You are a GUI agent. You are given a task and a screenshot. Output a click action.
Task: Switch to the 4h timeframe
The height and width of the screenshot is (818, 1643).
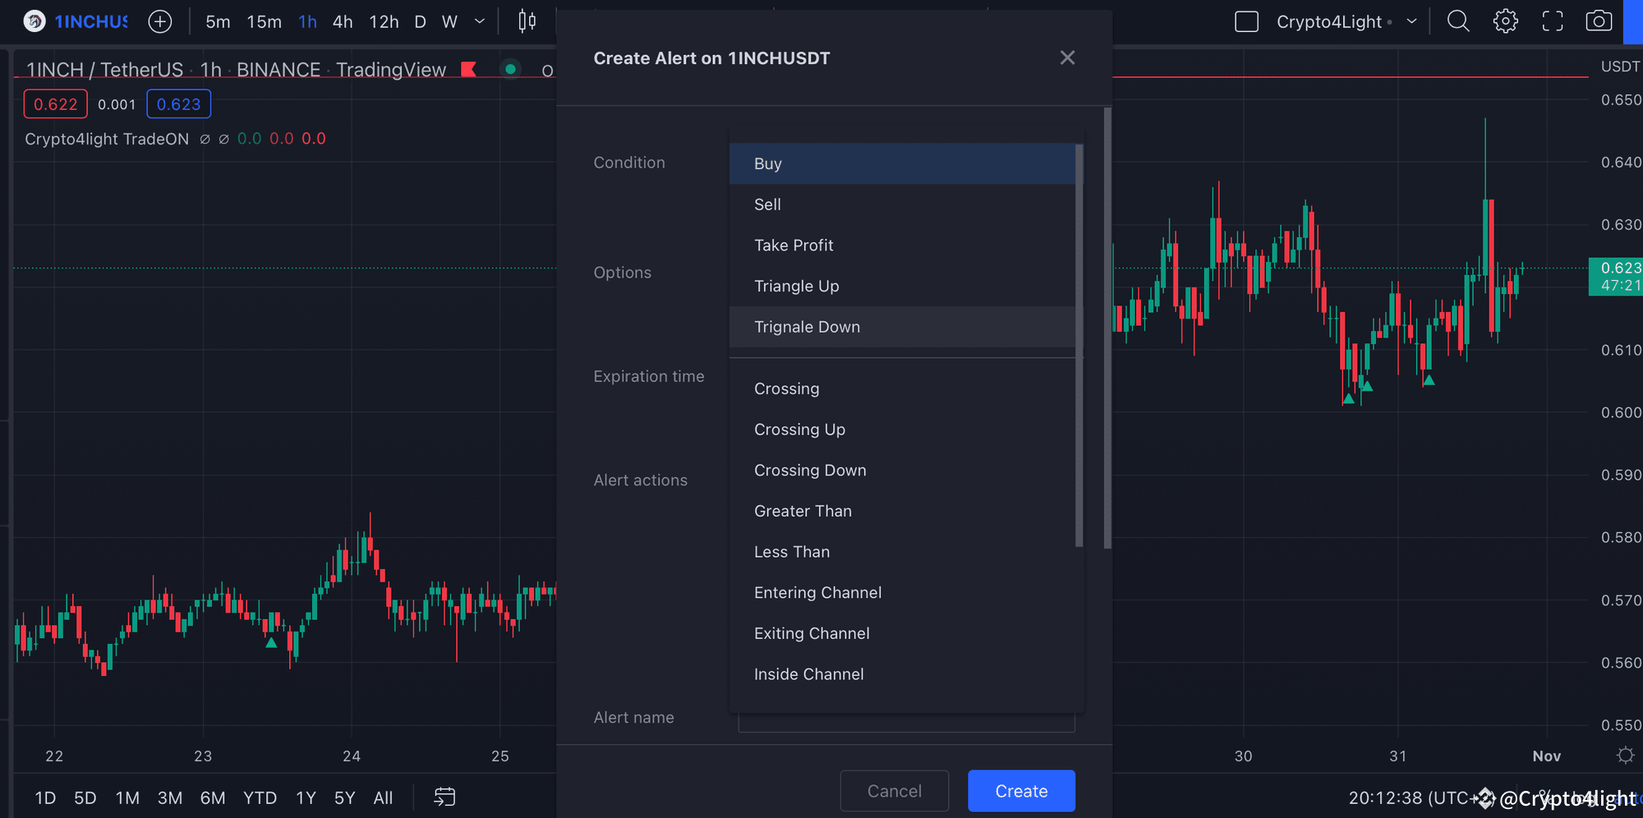343,22
